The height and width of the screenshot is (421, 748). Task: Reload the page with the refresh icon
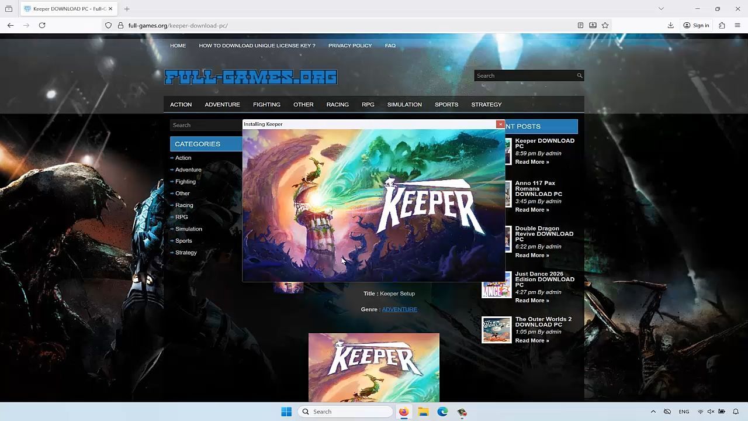[42, 25]
